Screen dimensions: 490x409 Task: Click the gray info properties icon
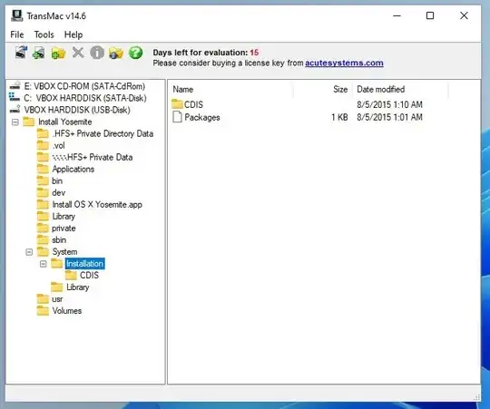(x=97, y=53)
